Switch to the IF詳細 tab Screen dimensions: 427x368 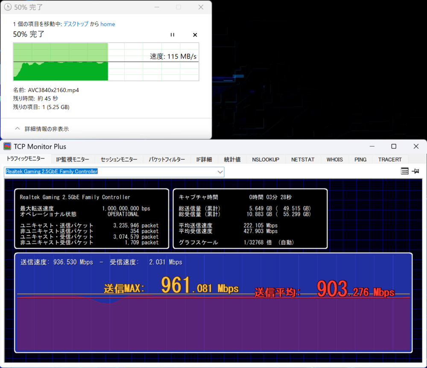tap(204, 159)
